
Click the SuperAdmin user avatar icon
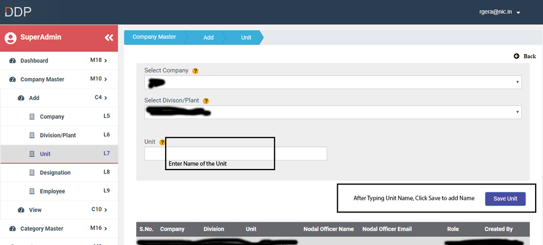coord(10,38)
